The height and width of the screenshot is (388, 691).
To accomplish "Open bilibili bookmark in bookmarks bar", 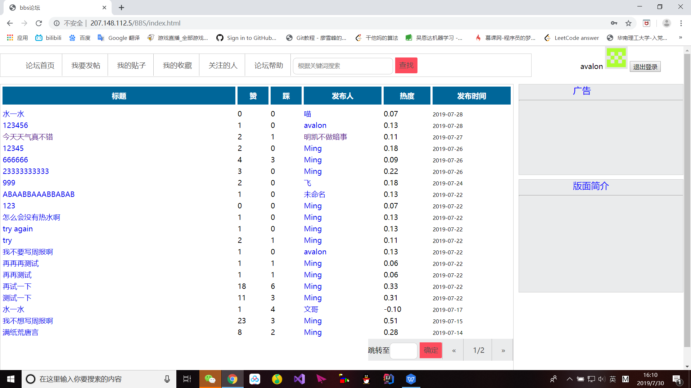I will 48,38.
